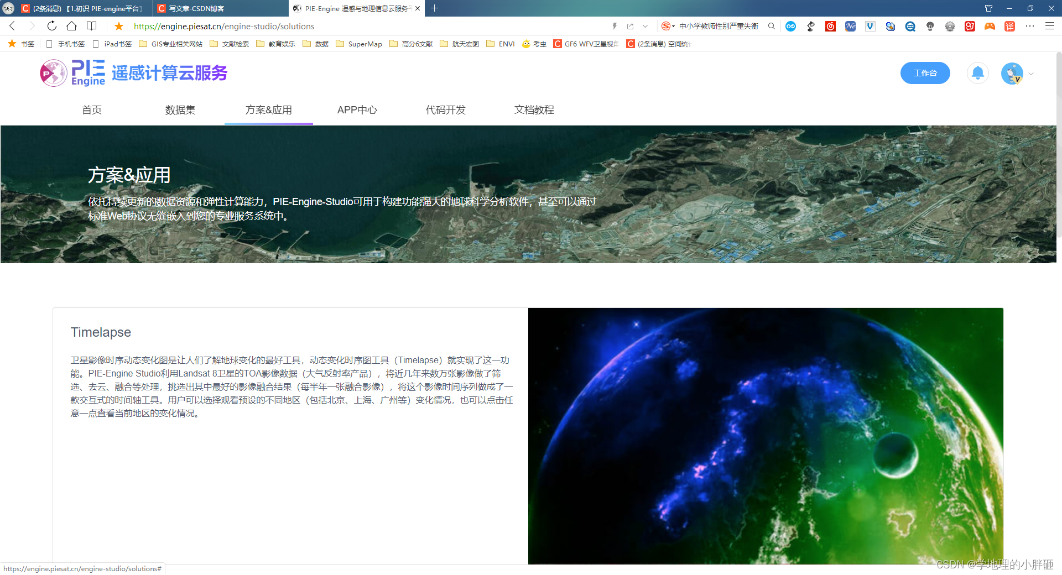Go to the 首页 menu item
The image size is (1062, 575).
pos(92,110)
